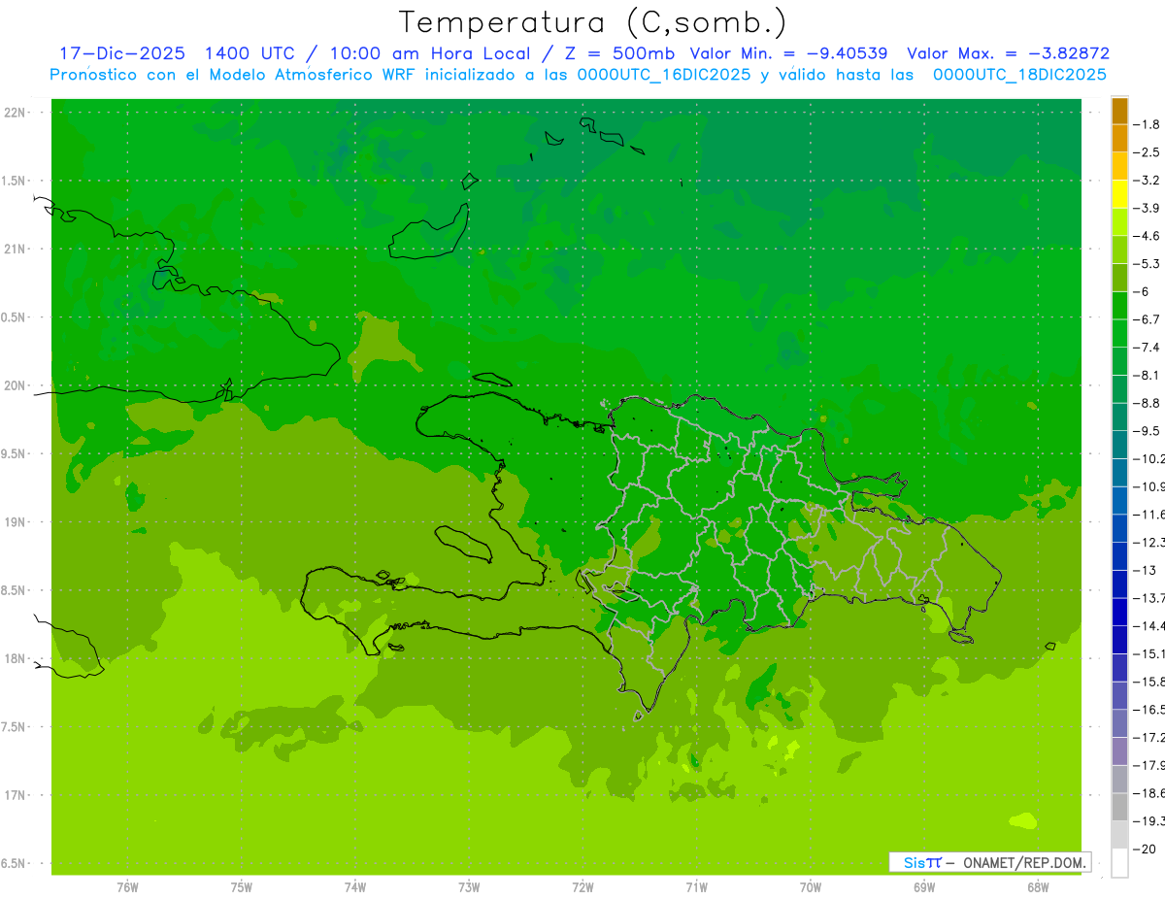Click the -13 colorbar label
This screenshot has width=1165, height=900.
coord(1145,570)
